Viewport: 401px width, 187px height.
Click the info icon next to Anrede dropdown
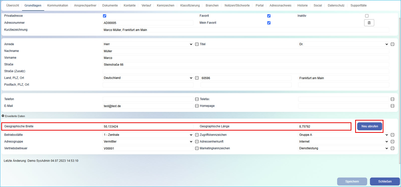click(x=197, y=44)
